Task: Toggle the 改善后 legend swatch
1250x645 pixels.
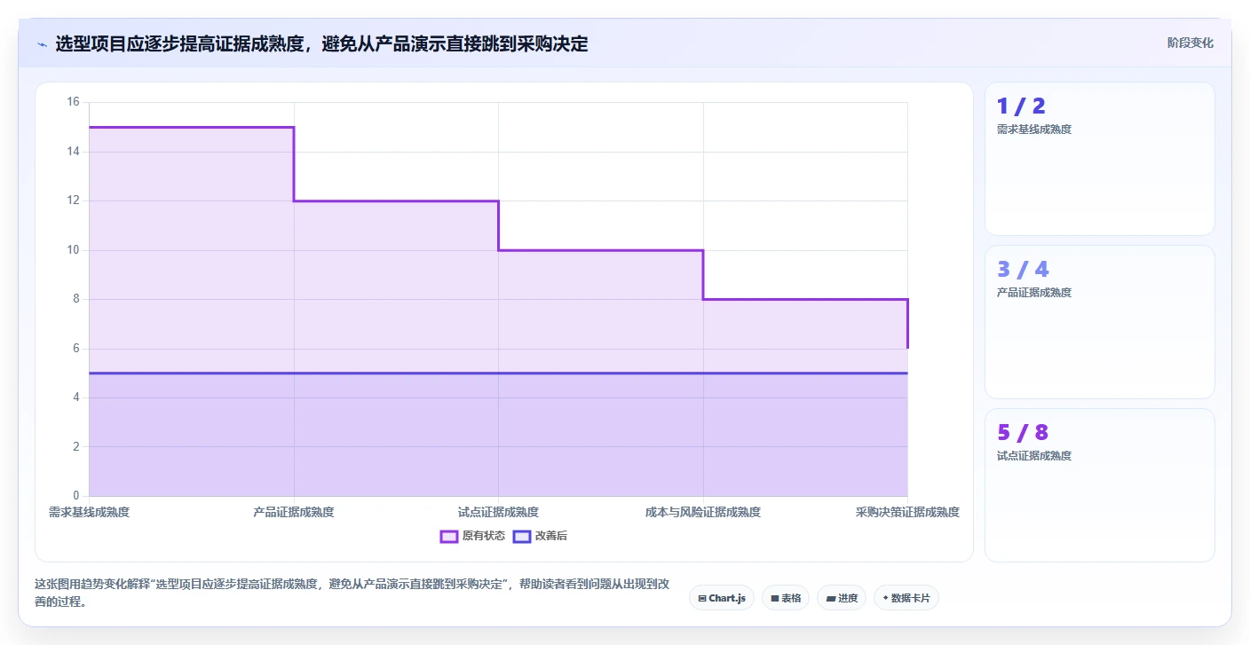Action: tap(522, 536)
